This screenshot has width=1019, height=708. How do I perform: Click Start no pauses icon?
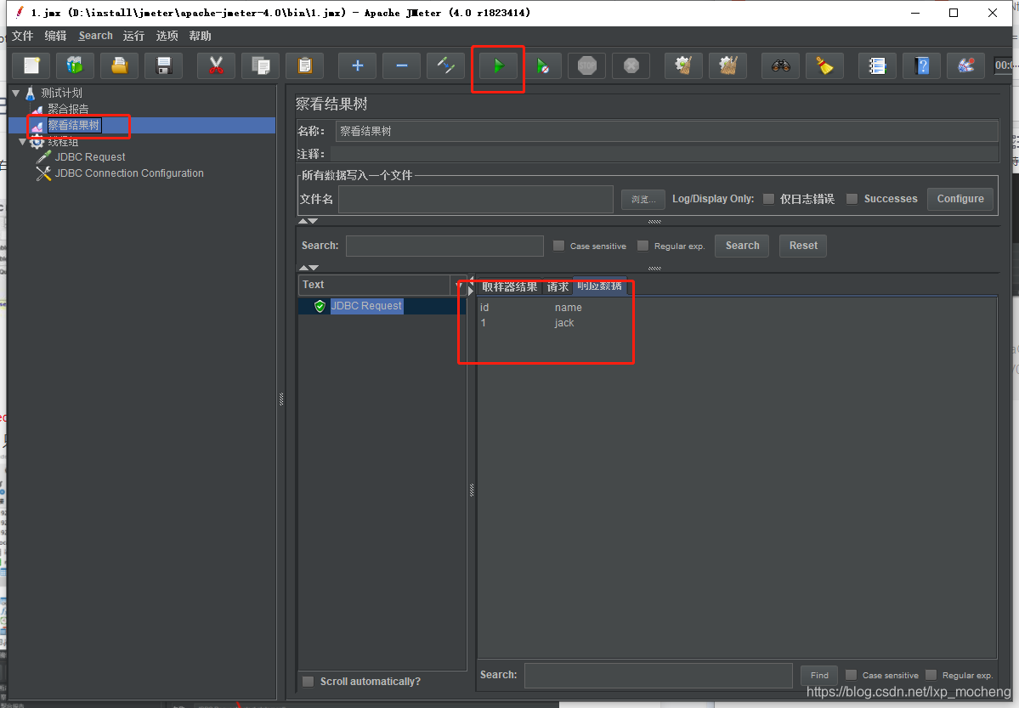coord(542,65)
